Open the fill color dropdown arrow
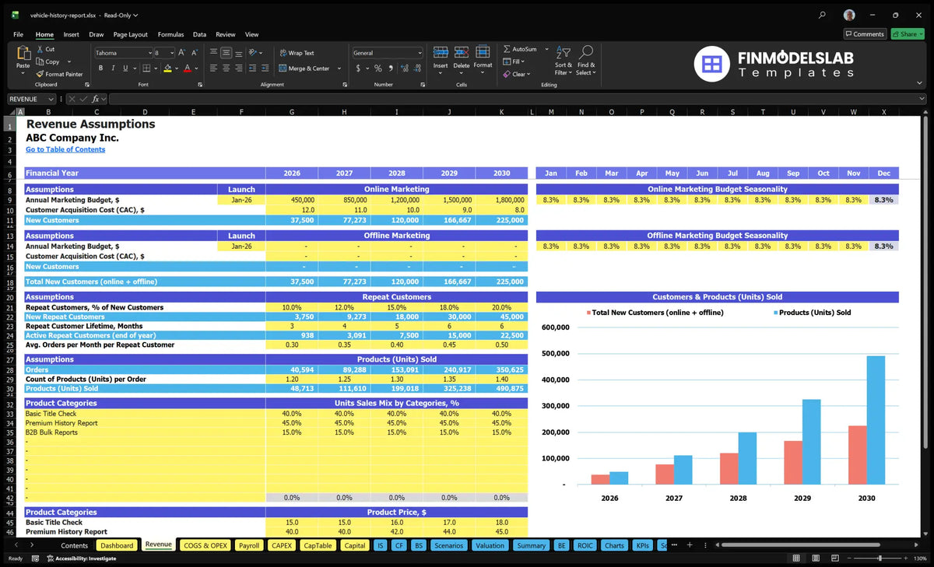This screenshot has height=567, width=934. (176, 68)
